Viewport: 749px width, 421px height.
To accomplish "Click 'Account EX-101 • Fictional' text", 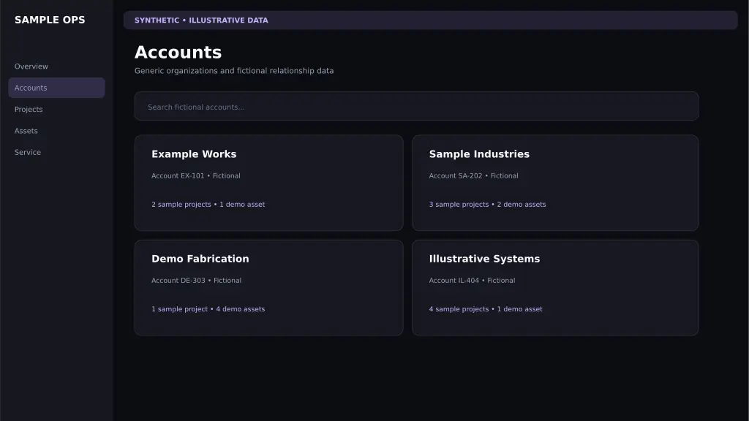I will click(x=196, y=175).
